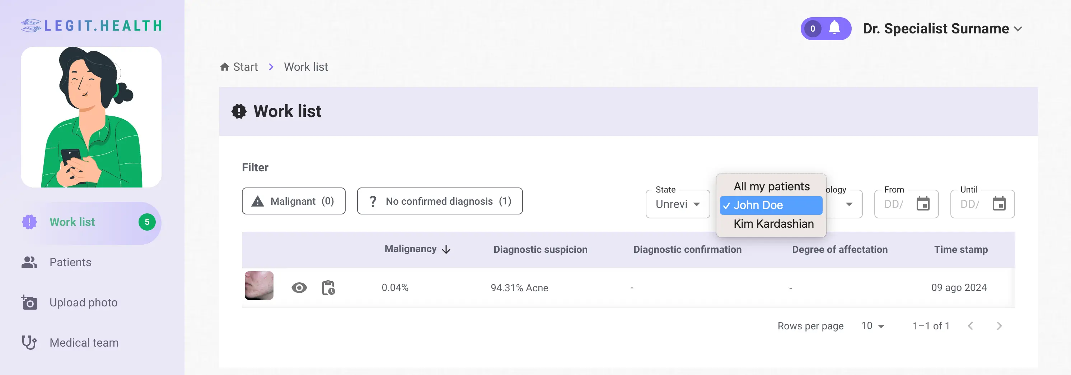The width and height of the screenshot is (1071, 375).
Task: Go to previous page arrow
Action: [970, 326]
